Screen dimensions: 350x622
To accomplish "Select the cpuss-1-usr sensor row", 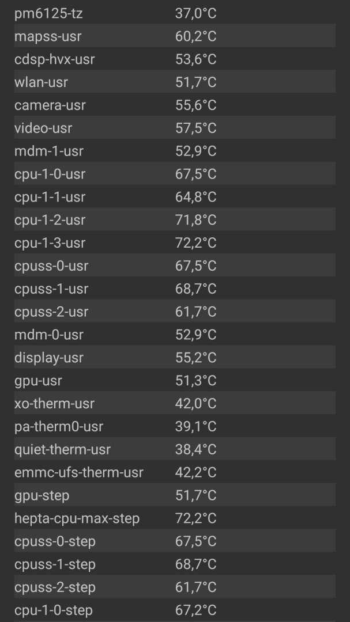I will (x=175, y=289).
